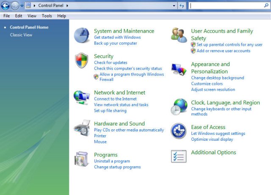
Task: Click the Hardware and Sound printer icon
Action: [x=82, y=128]
